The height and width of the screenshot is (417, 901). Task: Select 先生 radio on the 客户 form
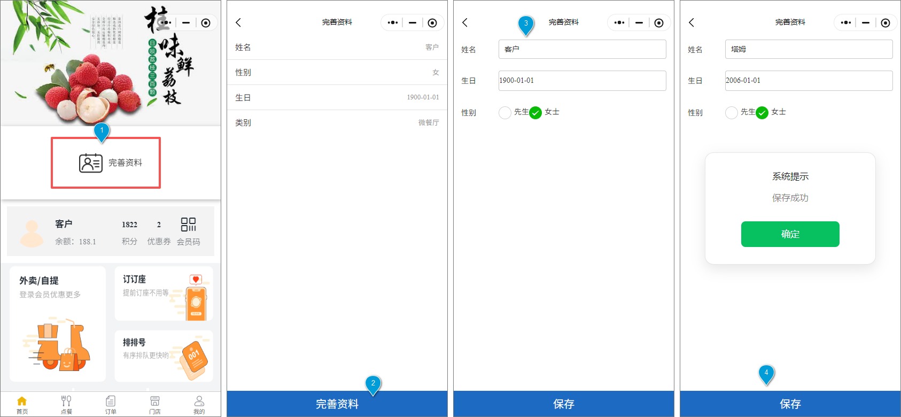point(505,113)
